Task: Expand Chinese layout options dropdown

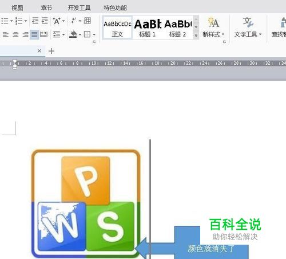Action: pyautogui.click(x=63, y=21)
